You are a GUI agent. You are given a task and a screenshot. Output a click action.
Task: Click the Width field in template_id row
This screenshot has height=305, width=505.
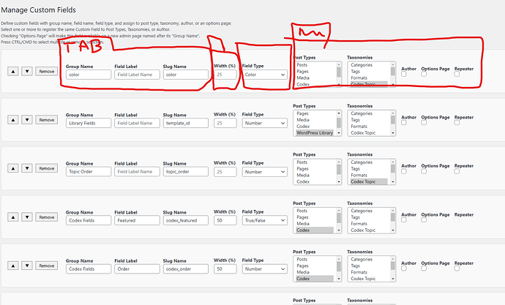pyautogui.click(x=225, y=123)
